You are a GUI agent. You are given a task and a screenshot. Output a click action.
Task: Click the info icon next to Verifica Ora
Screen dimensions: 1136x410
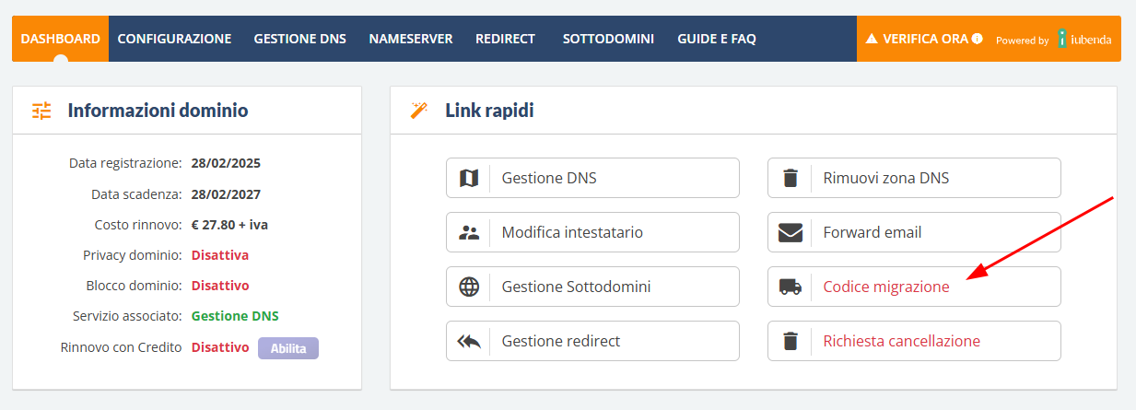click(x=977, y=39)
